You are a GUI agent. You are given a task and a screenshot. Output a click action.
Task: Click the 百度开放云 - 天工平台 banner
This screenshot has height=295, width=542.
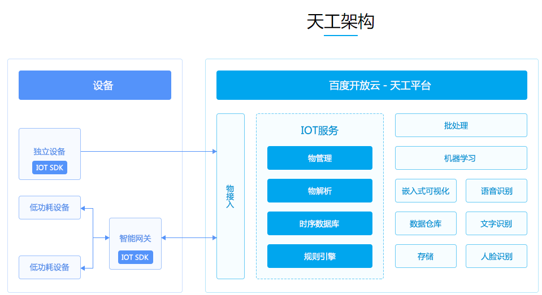[x=371, y=85]
